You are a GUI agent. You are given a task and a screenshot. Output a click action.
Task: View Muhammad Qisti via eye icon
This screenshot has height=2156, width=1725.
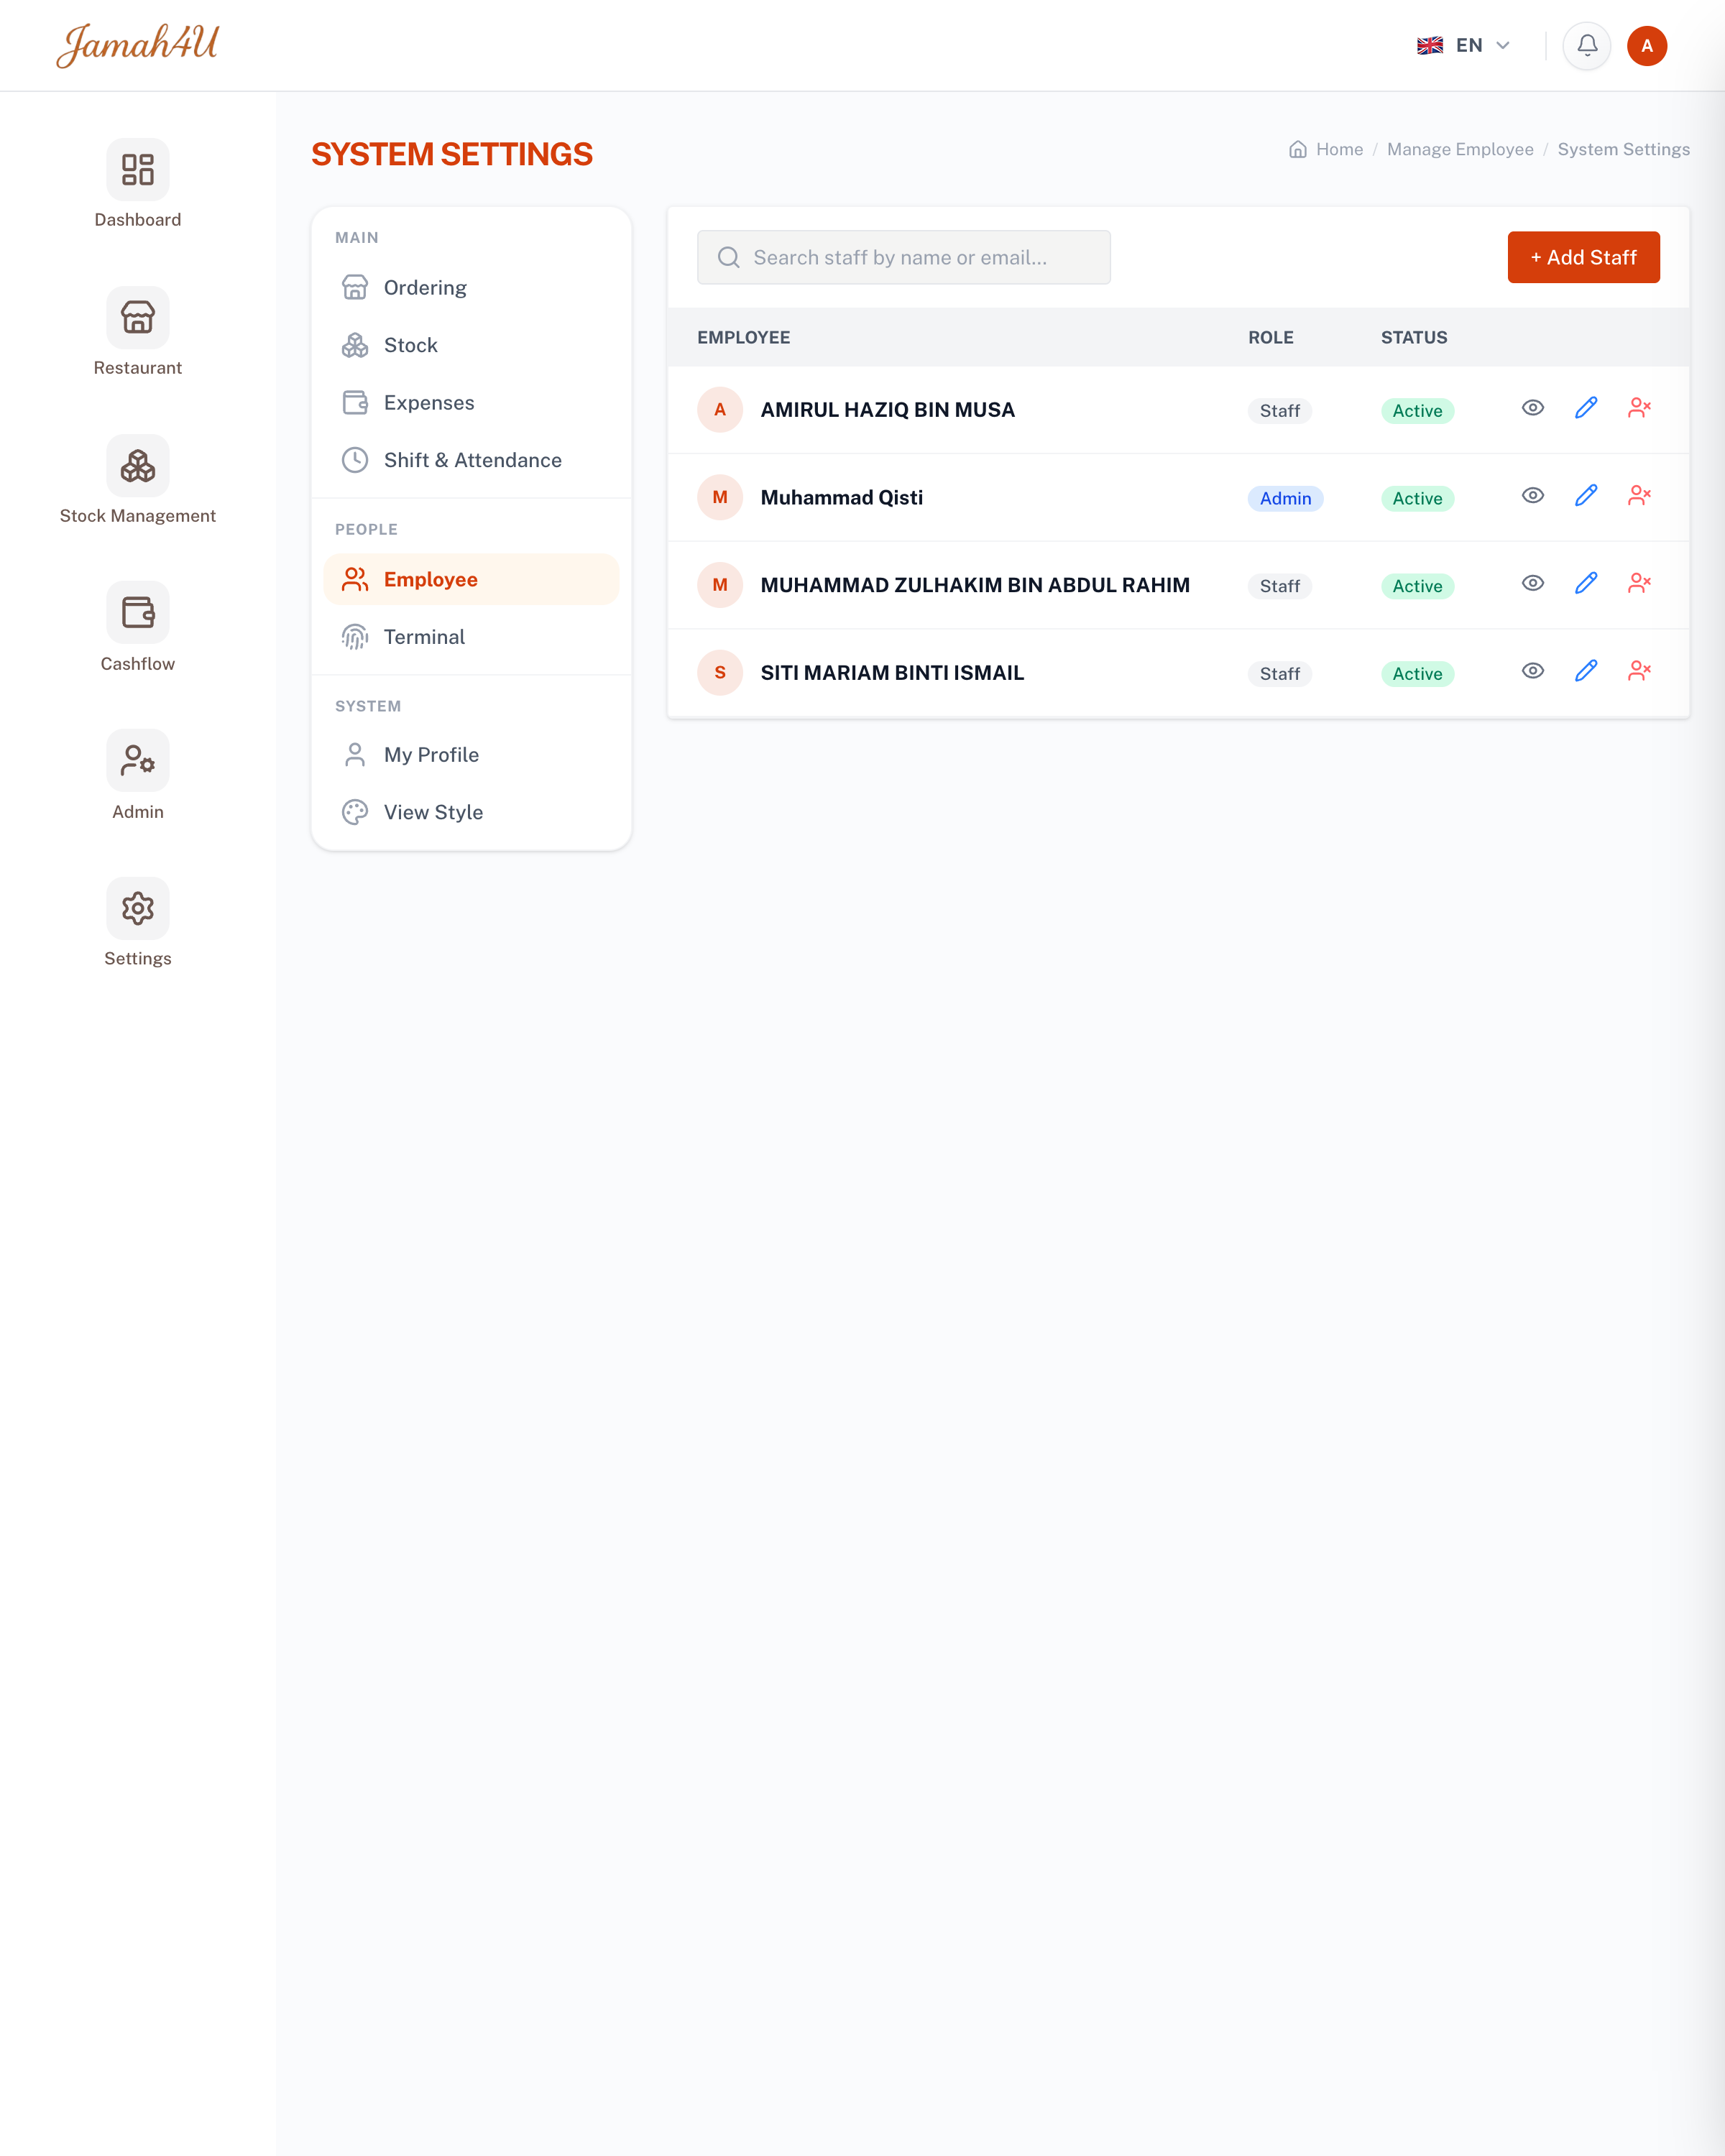click(1533, 496)
